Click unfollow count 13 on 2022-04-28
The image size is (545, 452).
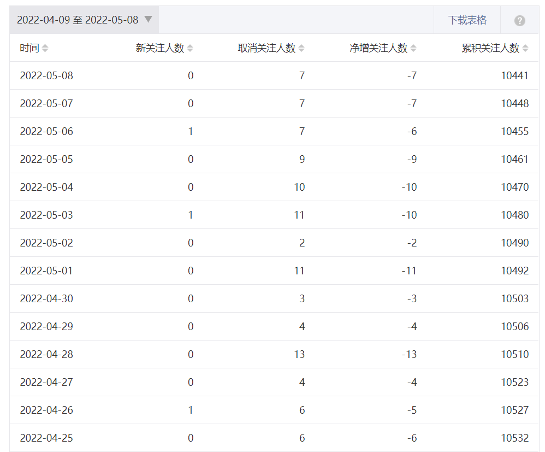(299, 354)
